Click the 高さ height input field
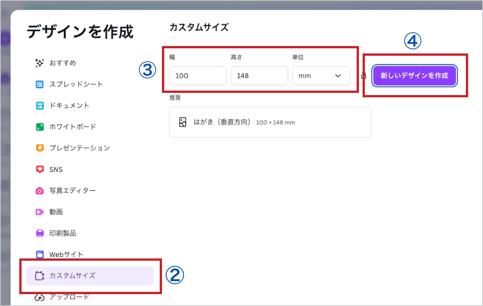Image resolution: width=483 pixels, height=306 pixels. tap(259, 76)
